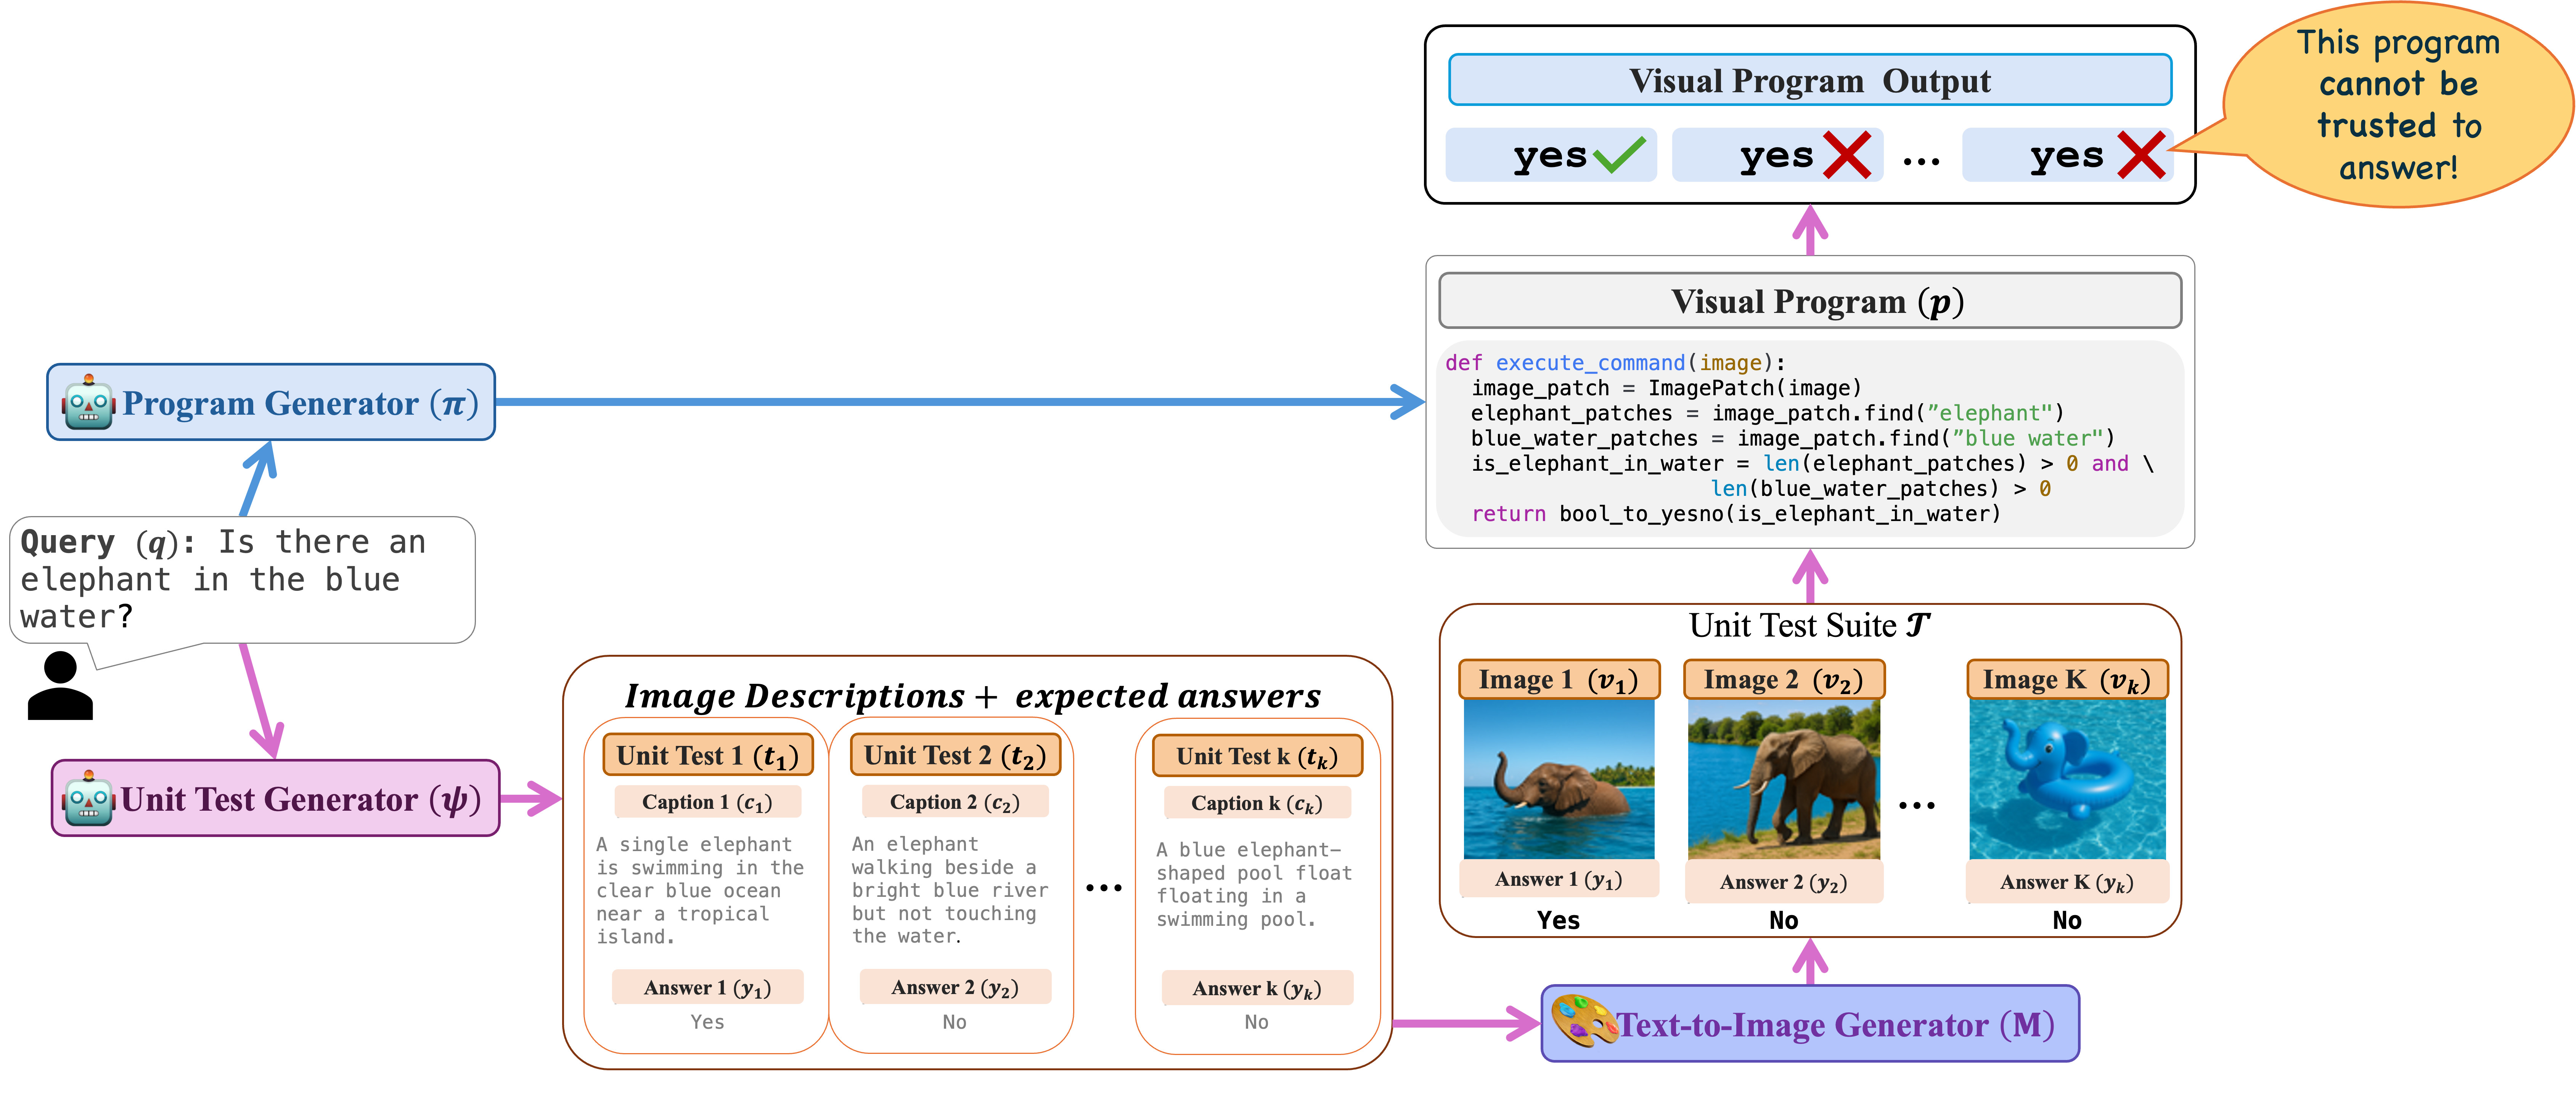This screenshot has height=1116, width=2576.
Task: Open the blue elephant pool float thumbnail
Action: pyautogui.click(x=2067, y=779)
